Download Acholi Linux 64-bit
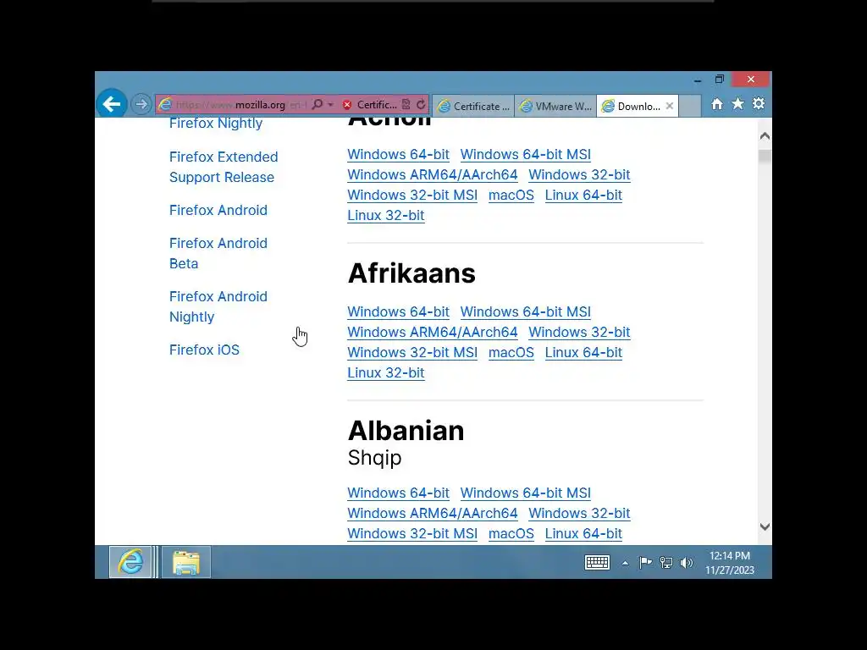Image resolution: width=867 pixels, height=650 pixels. 583,196
